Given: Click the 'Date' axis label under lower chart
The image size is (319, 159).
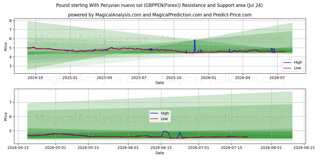Looking at the screenshot, I should click(x=160, y=153).
